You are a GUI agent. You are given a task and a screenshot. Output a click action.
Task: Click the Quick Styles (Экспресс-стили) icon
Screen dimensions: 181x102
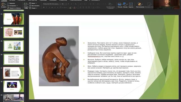[149, 4]
